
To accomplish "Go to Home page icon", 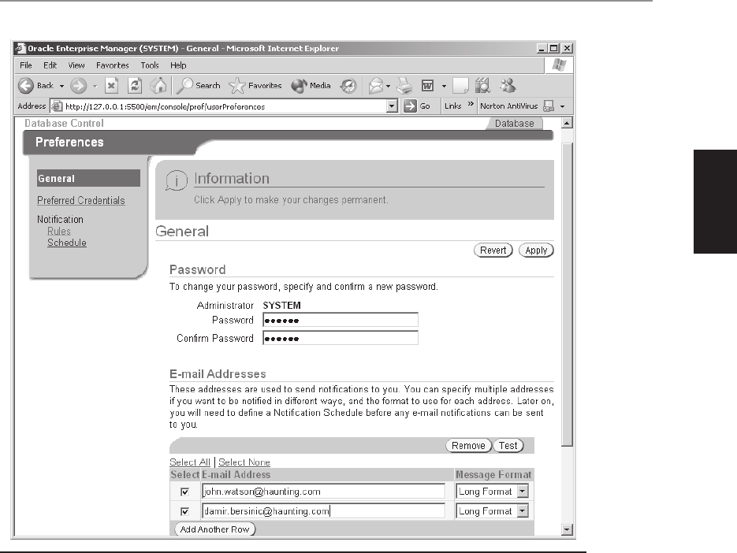I will (x=158, y=86).
